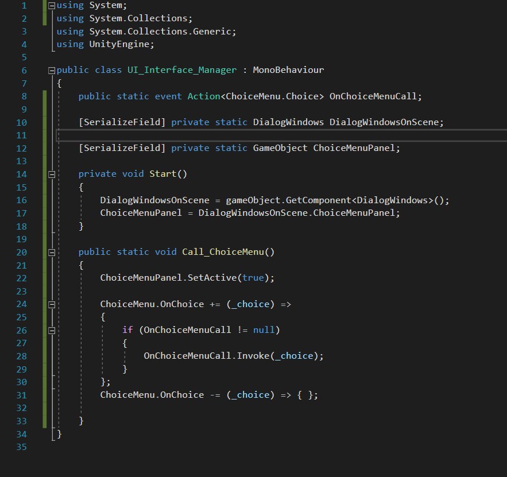Click line number 35 in the gutter
The height and width of the screenshot is (477, 507).
click(21, 447)
